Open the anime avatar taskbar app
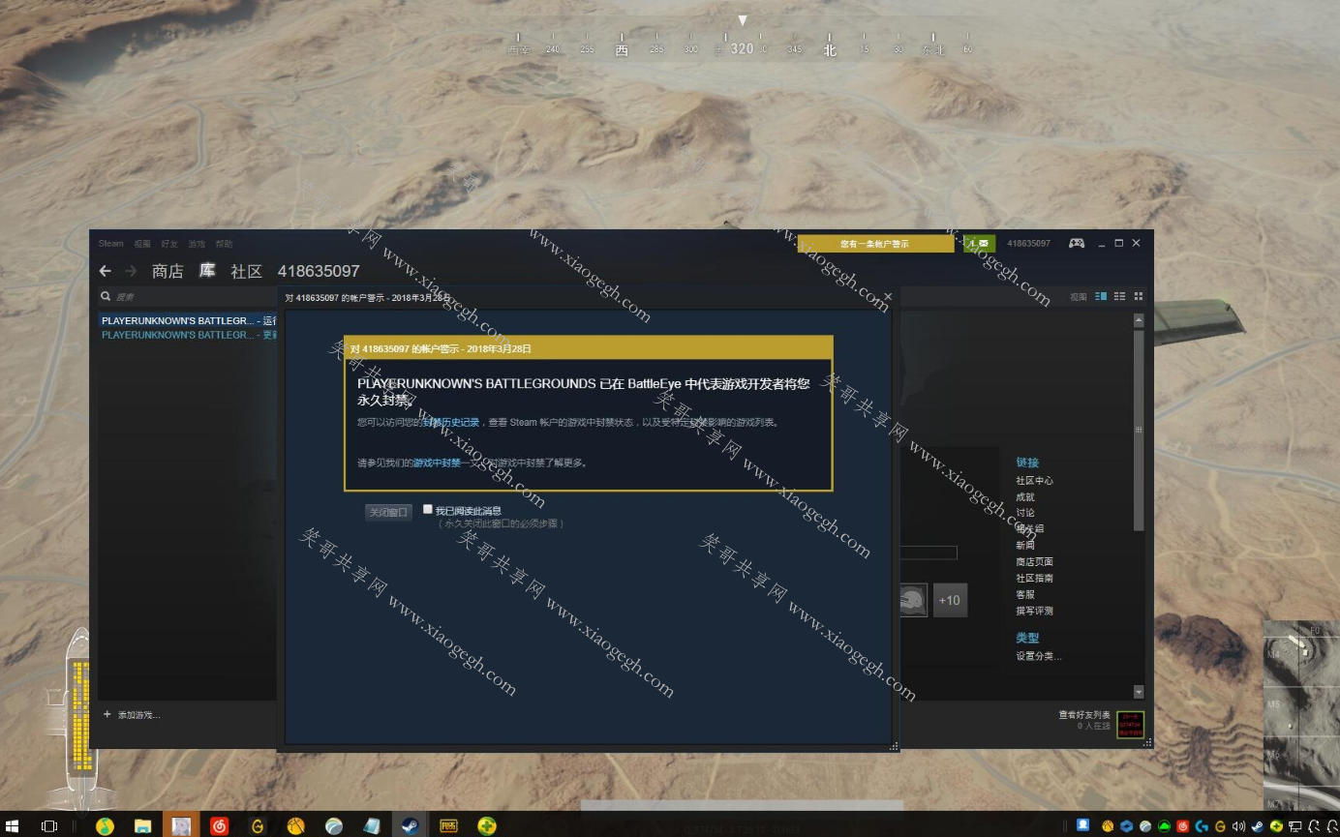The image size is (1340, 837). [181, 825]
